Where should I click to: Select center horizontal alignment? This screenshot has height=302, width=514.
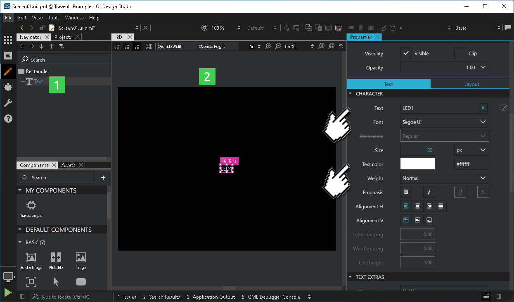(417, 206)
